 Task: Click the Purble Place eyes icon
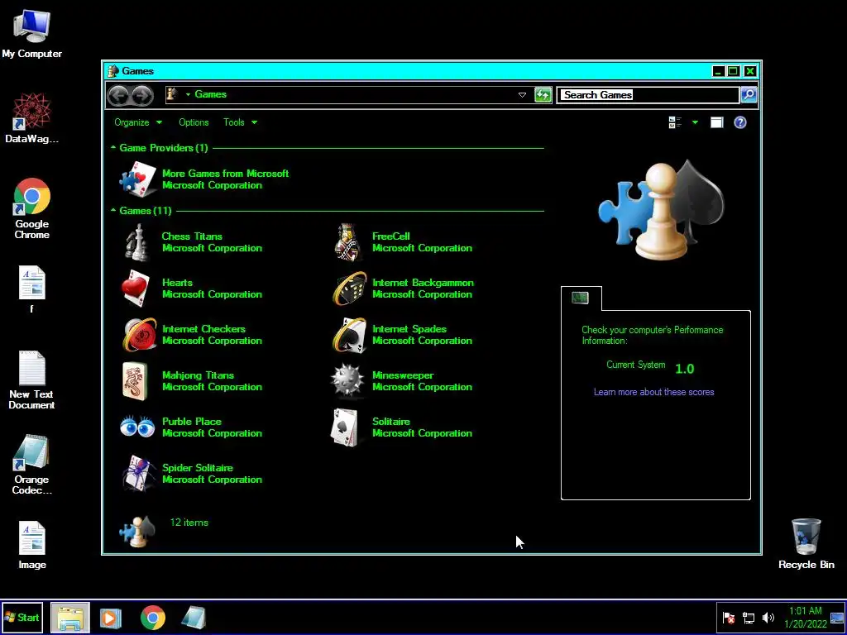(137, 427)
